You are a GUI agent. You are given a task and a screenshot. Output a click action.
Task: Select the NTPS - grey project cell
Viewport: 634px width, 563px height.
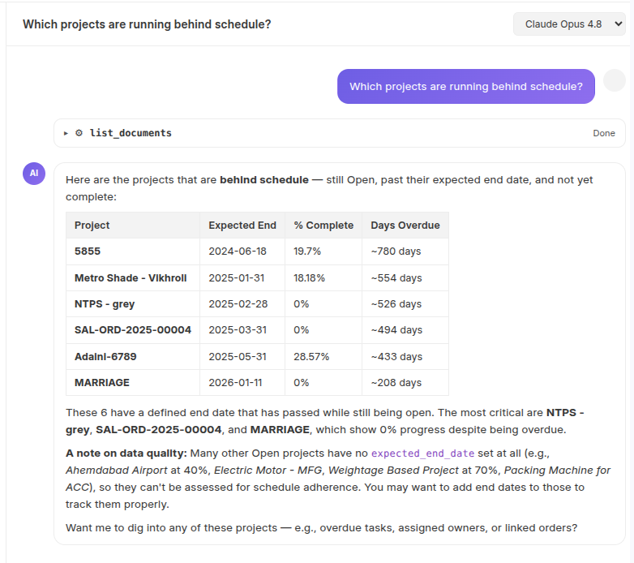click(133, 303)
